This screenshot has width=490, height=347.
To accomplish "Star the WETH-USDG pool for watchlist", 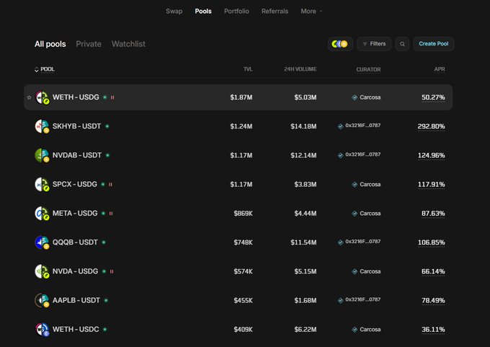I will tap(29, 97).
